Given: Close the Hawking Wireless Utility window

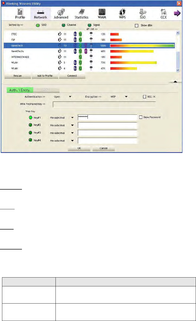Looking at the screenshot, I should click(x=179, y=4).
